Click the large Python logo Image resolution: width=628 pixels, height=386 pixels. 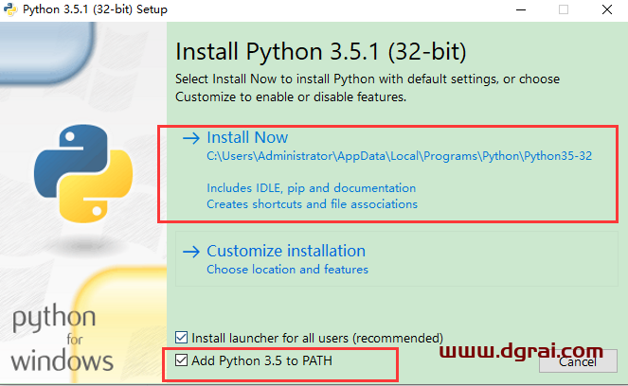83,173
